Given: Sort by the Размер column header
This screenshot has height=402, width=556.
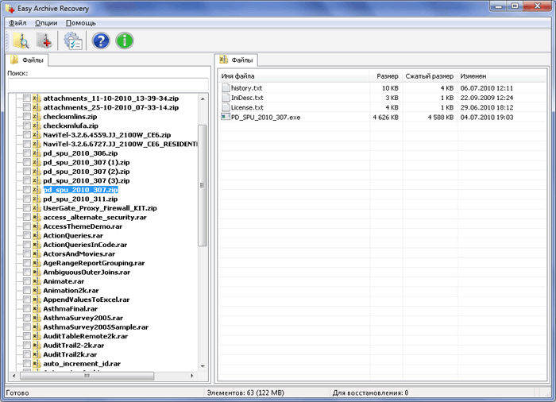Looking at the screenshot, I should 388,75.
